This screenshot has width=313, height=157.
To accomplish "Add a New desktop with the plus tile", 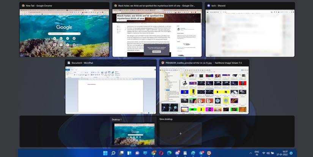I will (181, 133).
